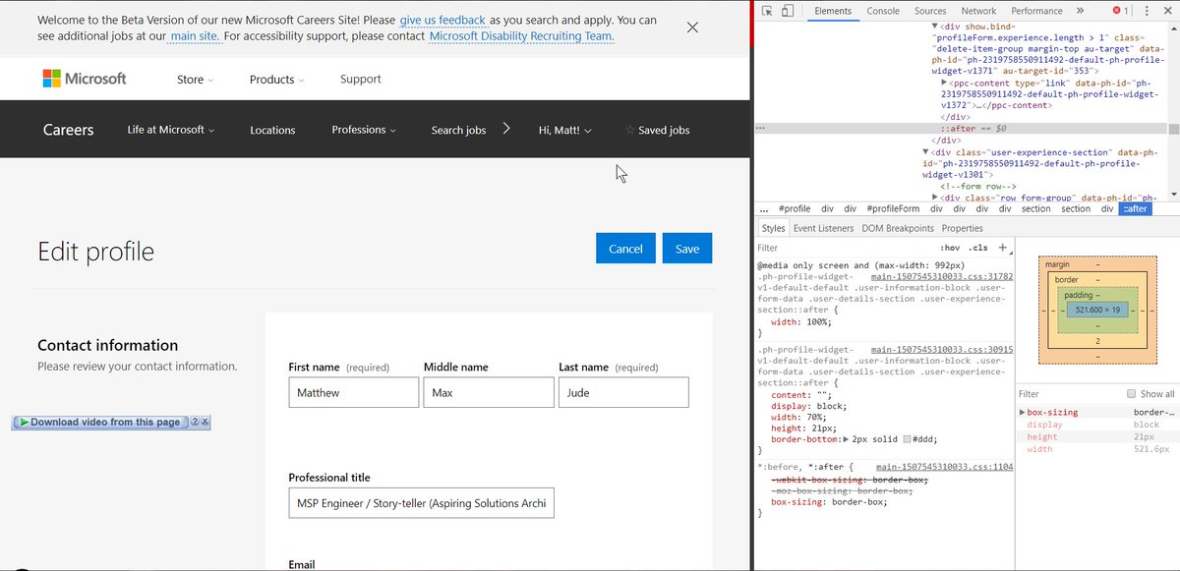Close the DevTools panel
The image size is (1180, 571).
click(1167, 11)
